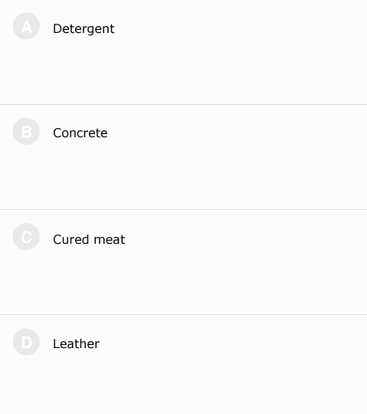Tap the gray B badge icon
This screenshot has height=414, width=367.
(26, 131)
